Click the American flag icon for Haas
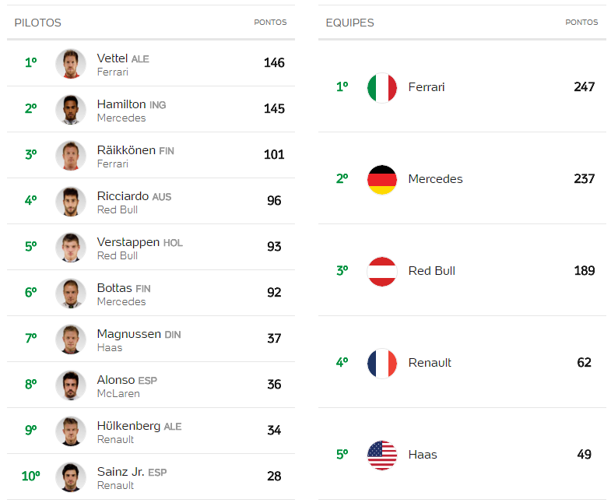The height and width of the screenshot is (503, 611). (x=382, y=456)
